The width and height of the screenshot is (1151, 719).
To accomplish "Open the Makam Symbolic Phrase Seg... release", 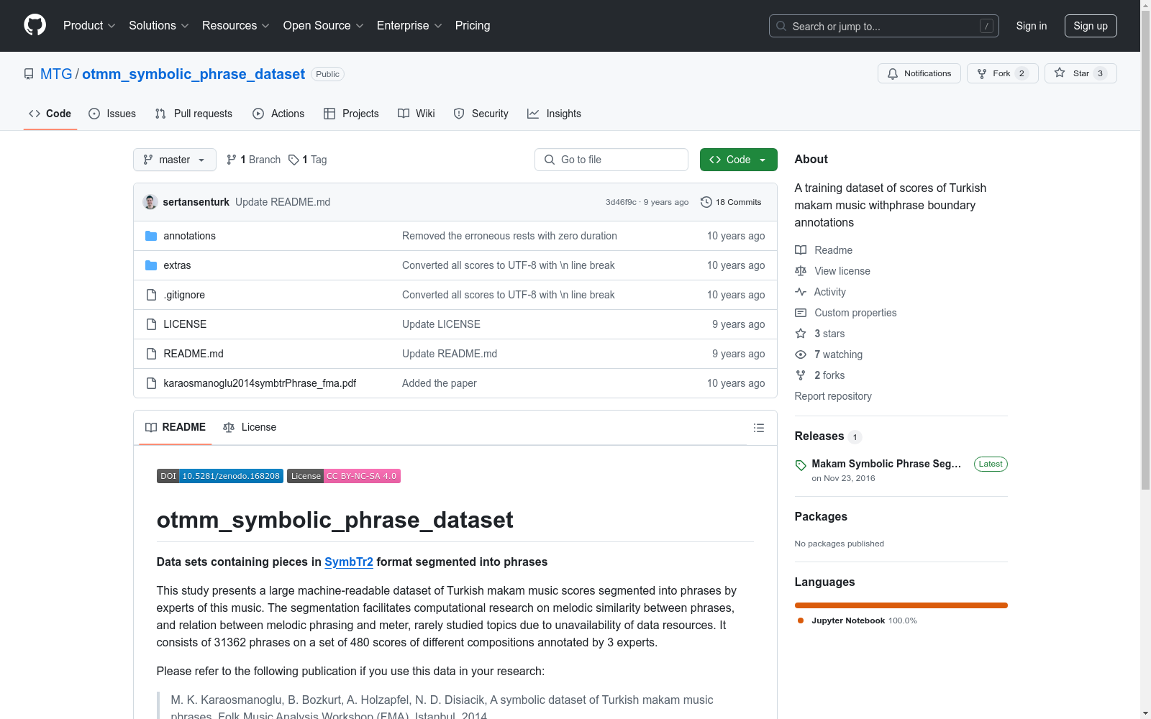I will [886, 464].
